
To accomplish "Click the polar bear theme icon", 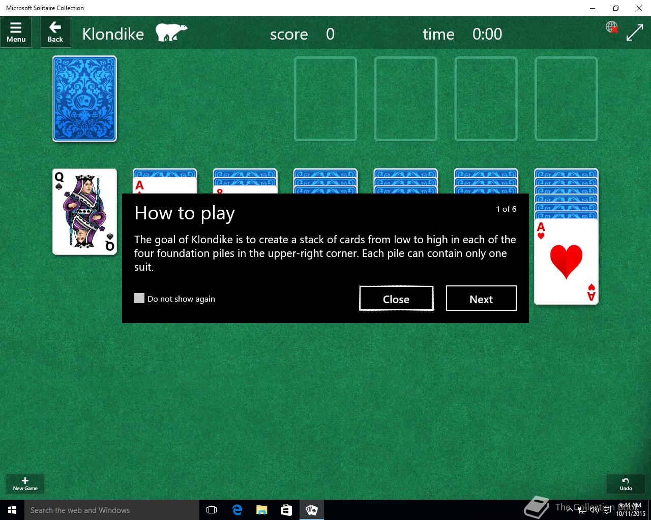I will 171,32.
